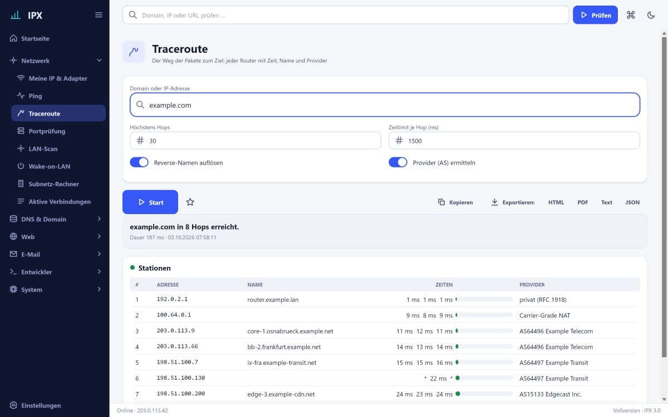Copy results with Kopieren button
The height and width of the screenshot is (417, 668).
click(455, 202)
